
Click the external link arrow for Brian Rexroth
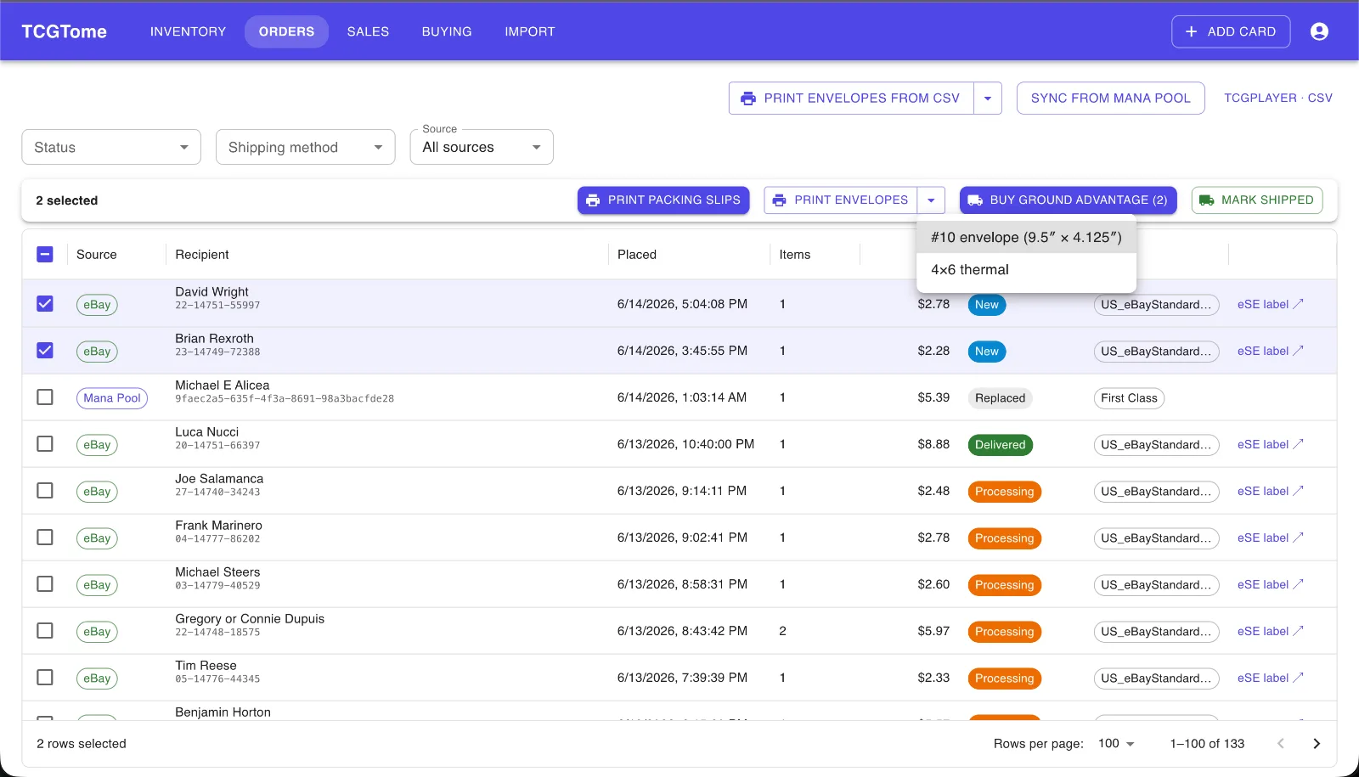pyautogui.click(x=1298, y=351)
